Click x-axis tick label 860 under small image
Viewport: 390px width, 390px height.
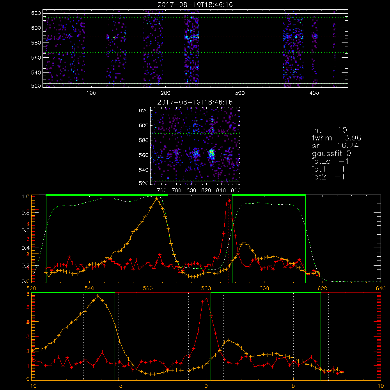pyautogui.click(x=236, y=191)
